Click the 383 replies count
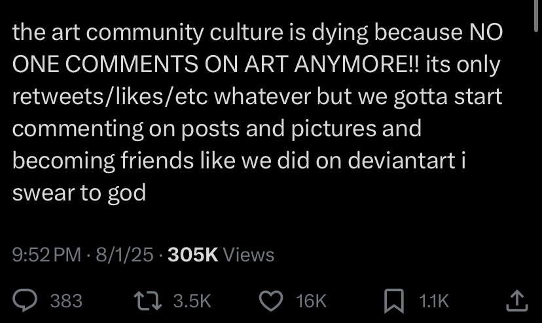Viewport: 542px width, 323px height. click(66, 301)
